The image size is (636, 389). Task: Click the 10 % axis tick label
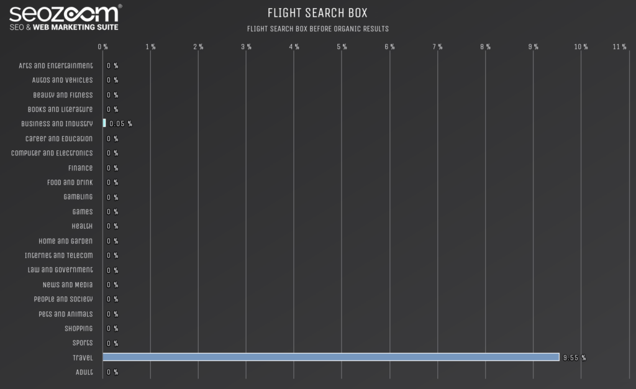tap(581, 47)
